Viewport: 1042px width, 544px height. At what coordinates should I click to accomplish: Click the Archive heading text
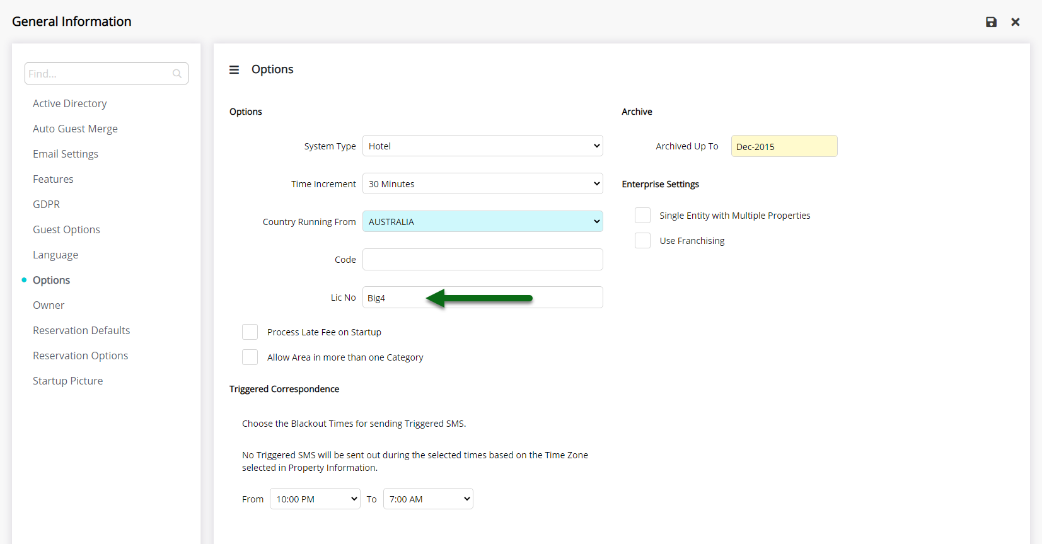click(637, 112)
